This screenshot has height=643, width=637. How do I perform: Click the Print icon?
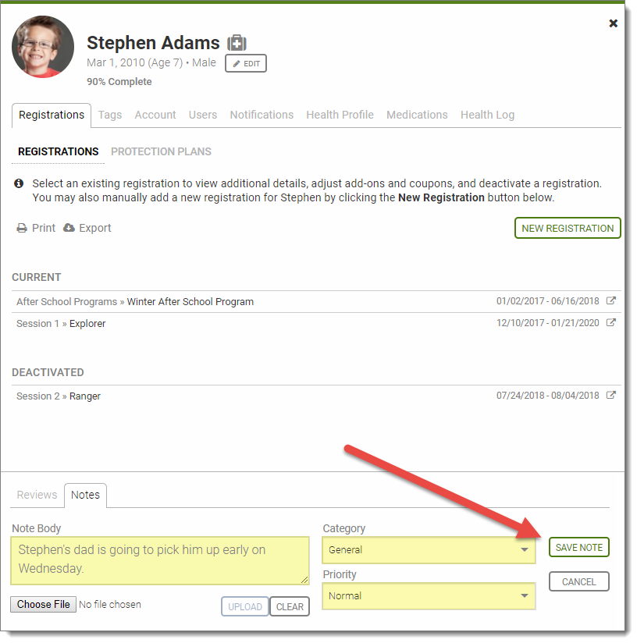click(22, 228)
